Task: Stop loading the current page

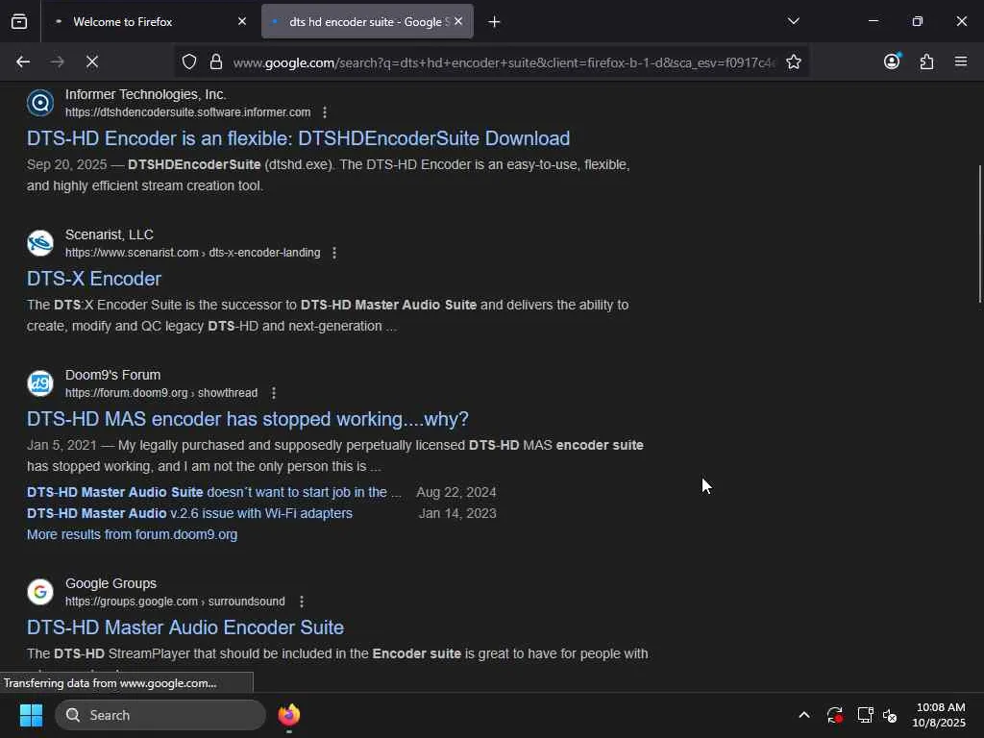Action: click(91, 61)
